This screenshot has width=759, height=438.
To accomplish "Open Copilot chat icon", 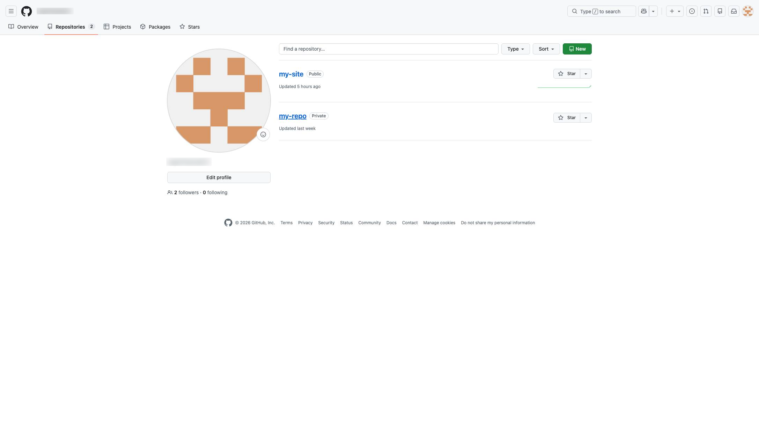I will coord(644,11).
